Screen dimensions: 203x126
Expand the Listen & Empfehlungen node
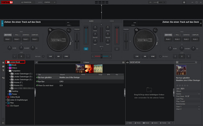pos(6,100)
